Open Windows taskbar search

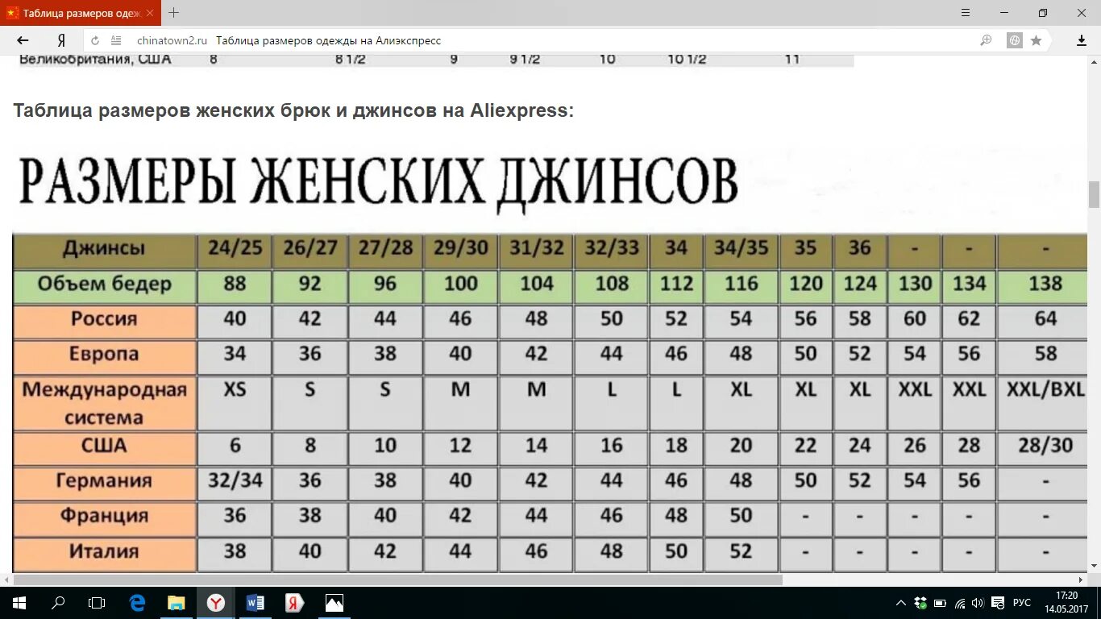58,603
